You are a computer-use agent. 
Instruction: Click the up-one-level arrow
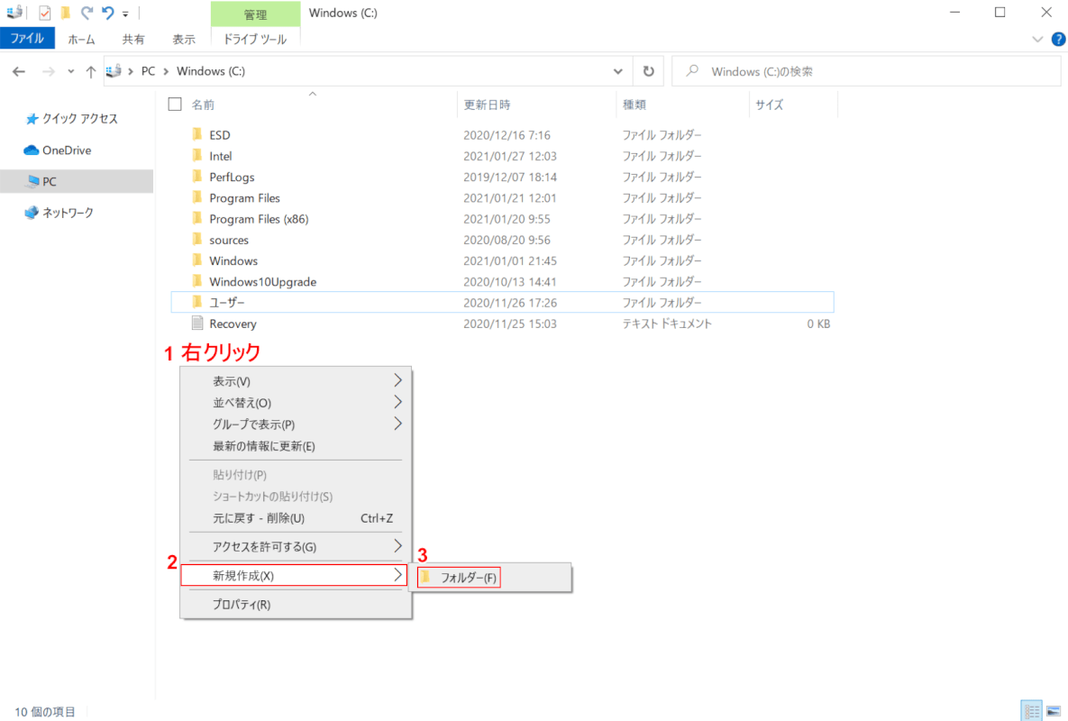[x=90, y=72]
